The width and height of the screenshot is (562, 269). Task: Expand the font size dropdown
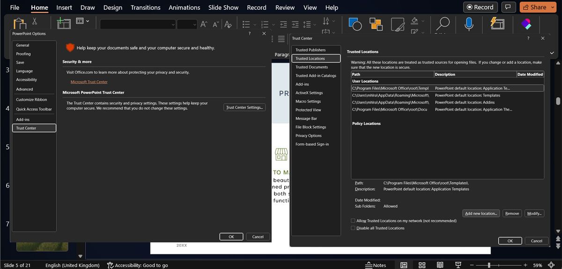[193, 24]
